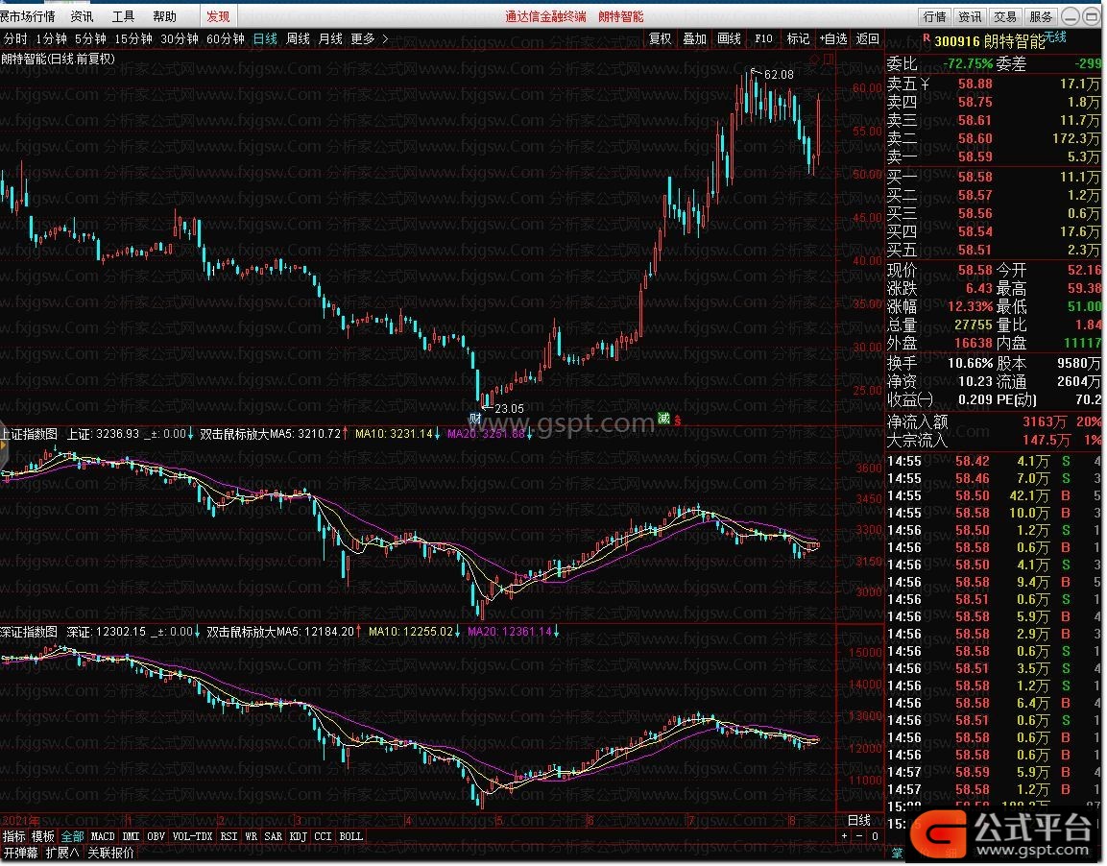Click the 复权 toolbar button
This screenshot has height=866, width=1107.
point(661,38)
